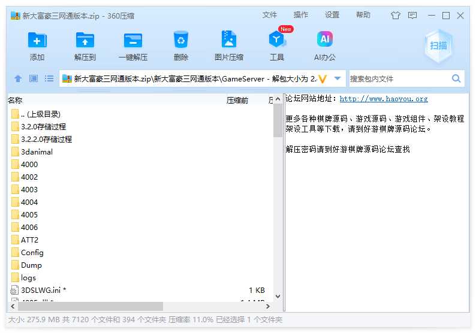Sort by 压缩前 column header
Screen dimensions: 476x333
point(237,100)
